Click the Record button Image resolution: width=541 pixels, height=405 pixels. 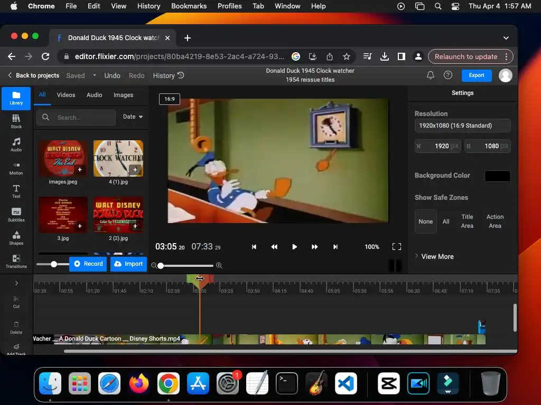click(88, 264)
